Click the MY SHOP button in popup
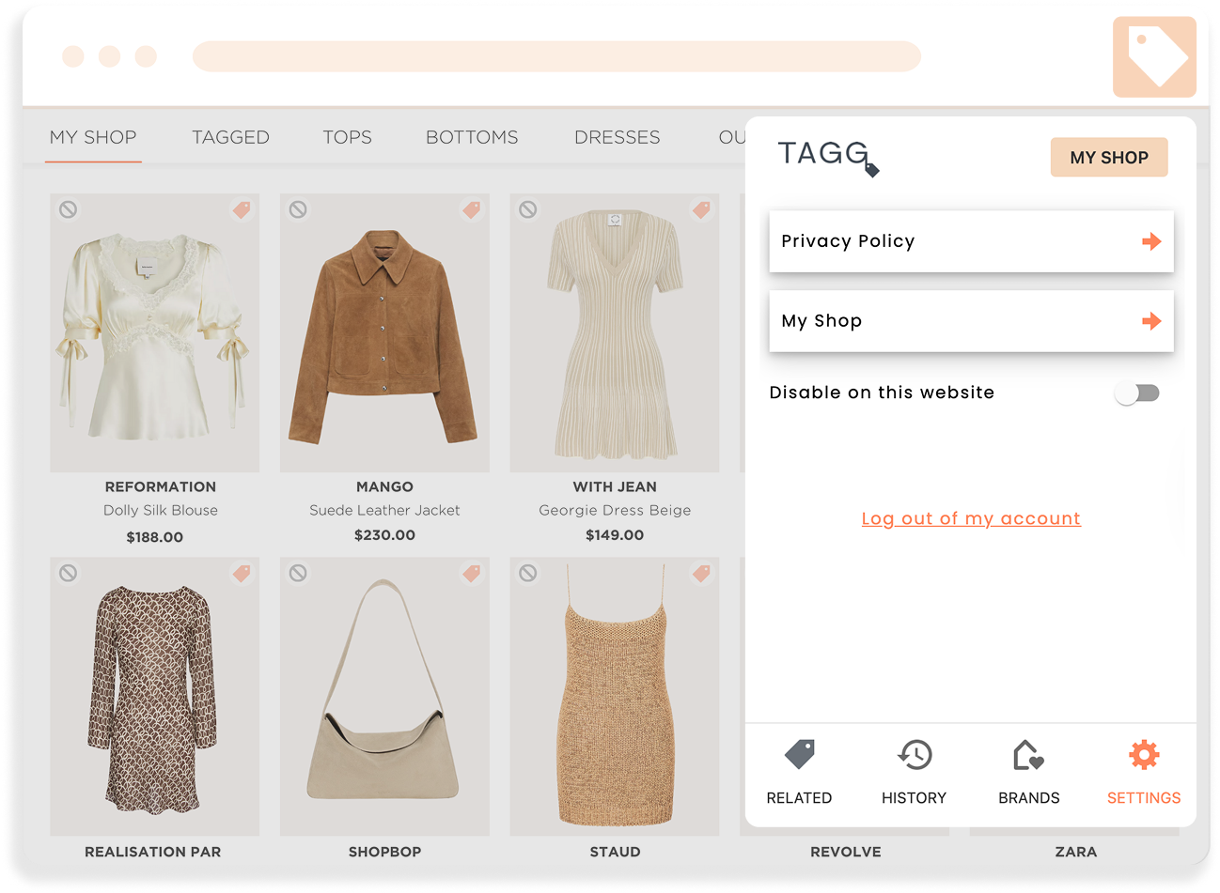Viewport: 1220px width, 893px height. (x=1109, y=158)
